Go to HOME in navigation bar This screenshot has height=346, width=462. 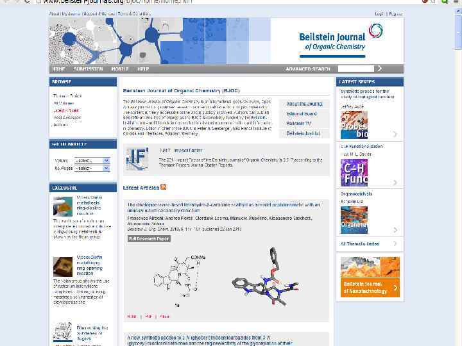pos(58,69)
